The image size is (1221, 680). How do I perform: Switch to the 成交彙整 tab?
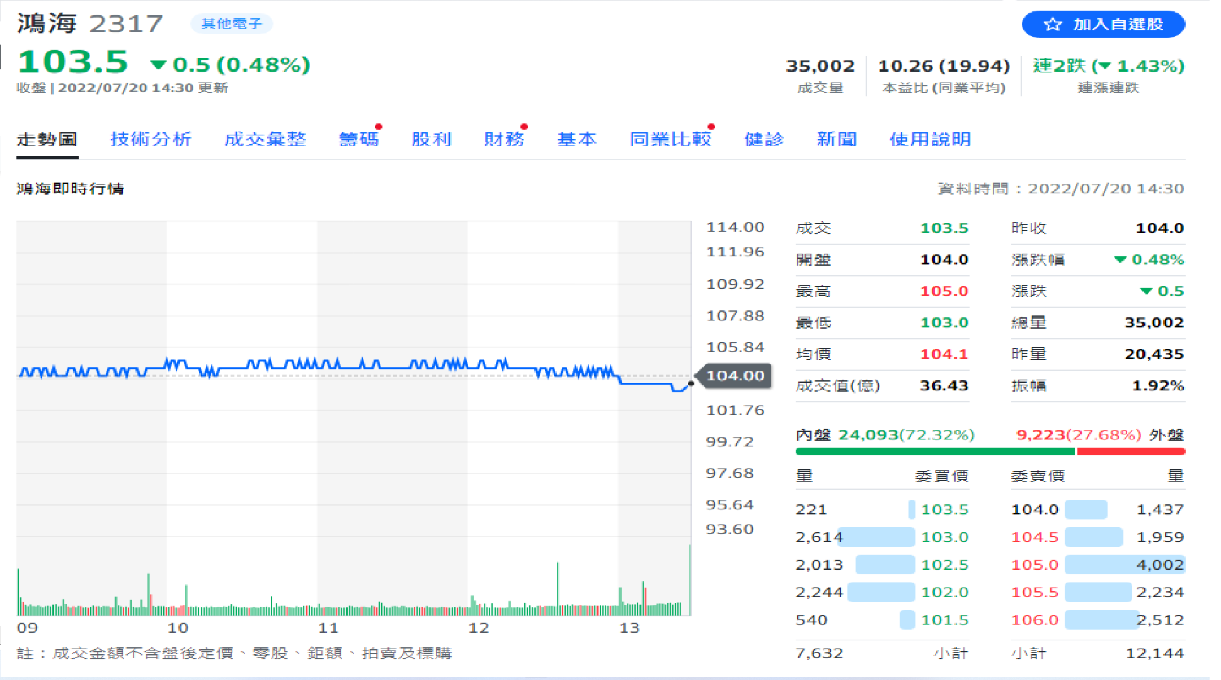point(265,139)
